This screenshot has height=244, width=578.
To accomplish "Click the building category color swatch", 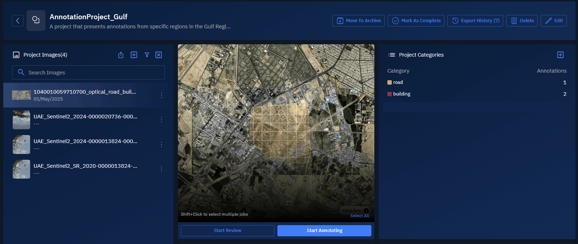I will click(x=390, y=94).
